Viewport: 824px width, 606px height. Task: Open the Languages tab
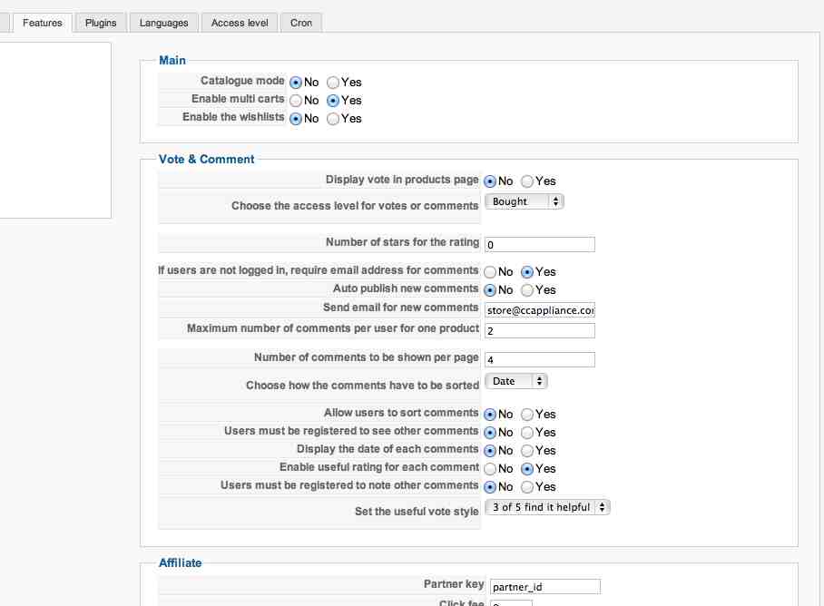164,23
